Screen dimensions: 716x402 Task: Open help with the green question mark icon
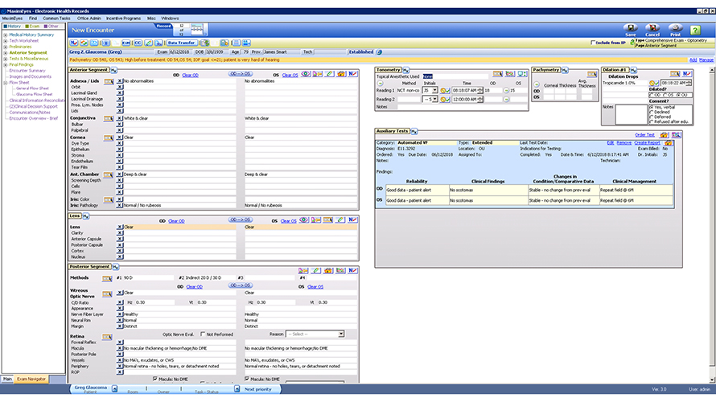point(695,30)
